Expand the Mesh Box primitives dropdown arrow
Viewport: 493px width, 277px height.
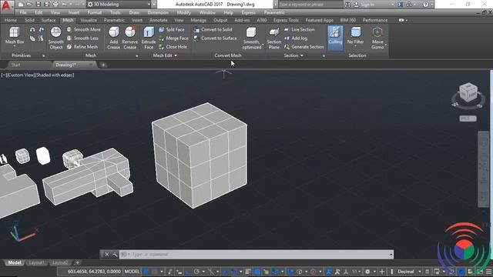(15, 46)
